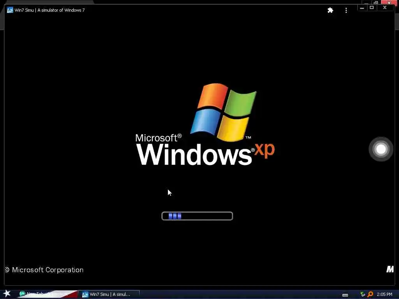Viewport: 399px width, 299px height.
Task: Tap the round floating assistive button
Action: (x=381, y=149)
